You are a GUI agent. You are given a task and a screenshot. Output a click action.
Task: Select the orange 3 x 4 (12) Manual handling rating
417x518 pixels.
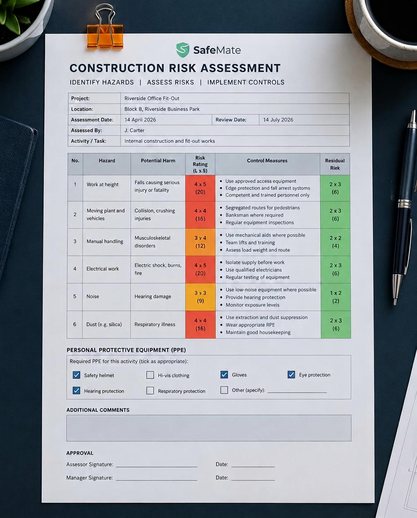[x=200, y=242]
